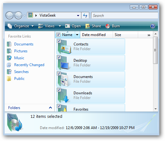
Task: Go forward with the Forward arrow button
Action: tap(18, 16)
